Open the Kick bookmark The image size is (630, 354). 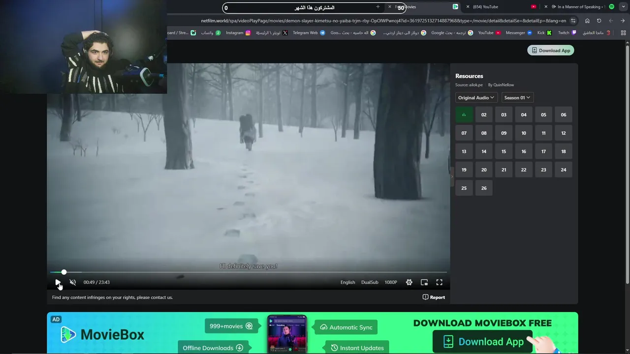click(544, 33)
